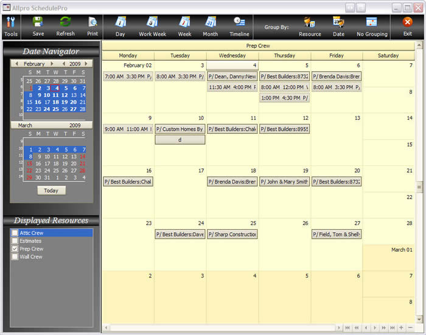The image size is (426, 335).
Task: Go to next record navigation arrow
Action: coord(375,328)
